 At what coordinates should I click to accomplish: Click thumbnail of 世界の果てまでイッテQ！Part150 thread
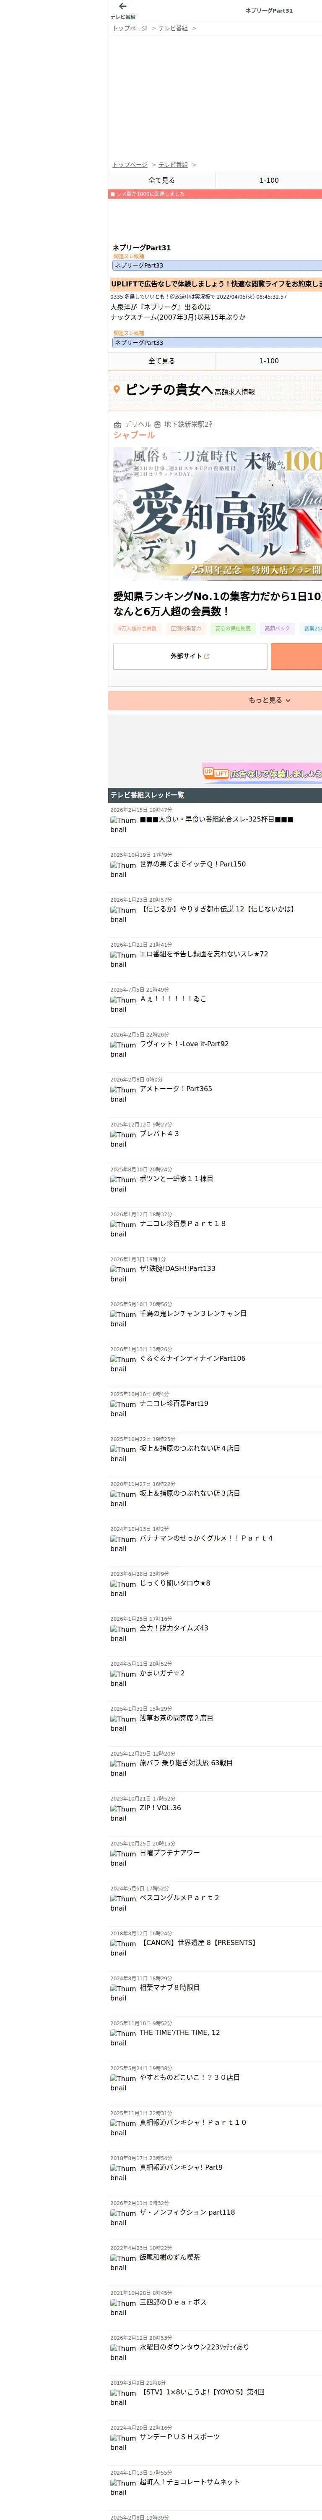point(123,870)
